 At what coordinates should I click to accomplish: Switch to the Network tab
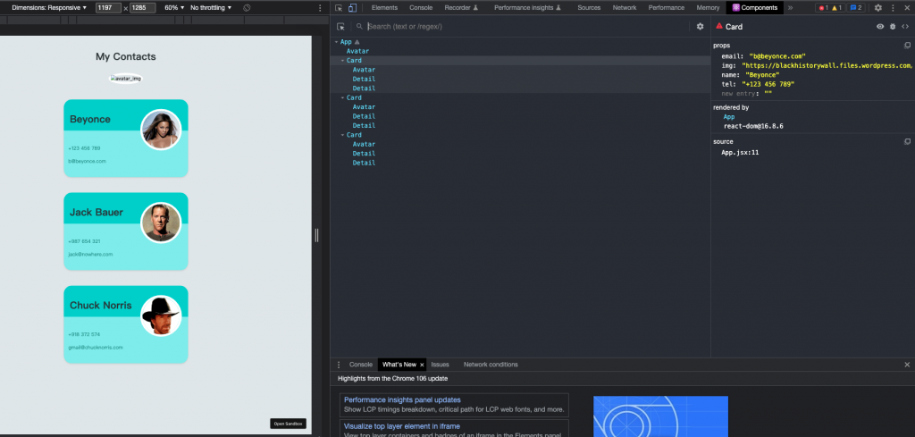625,7
